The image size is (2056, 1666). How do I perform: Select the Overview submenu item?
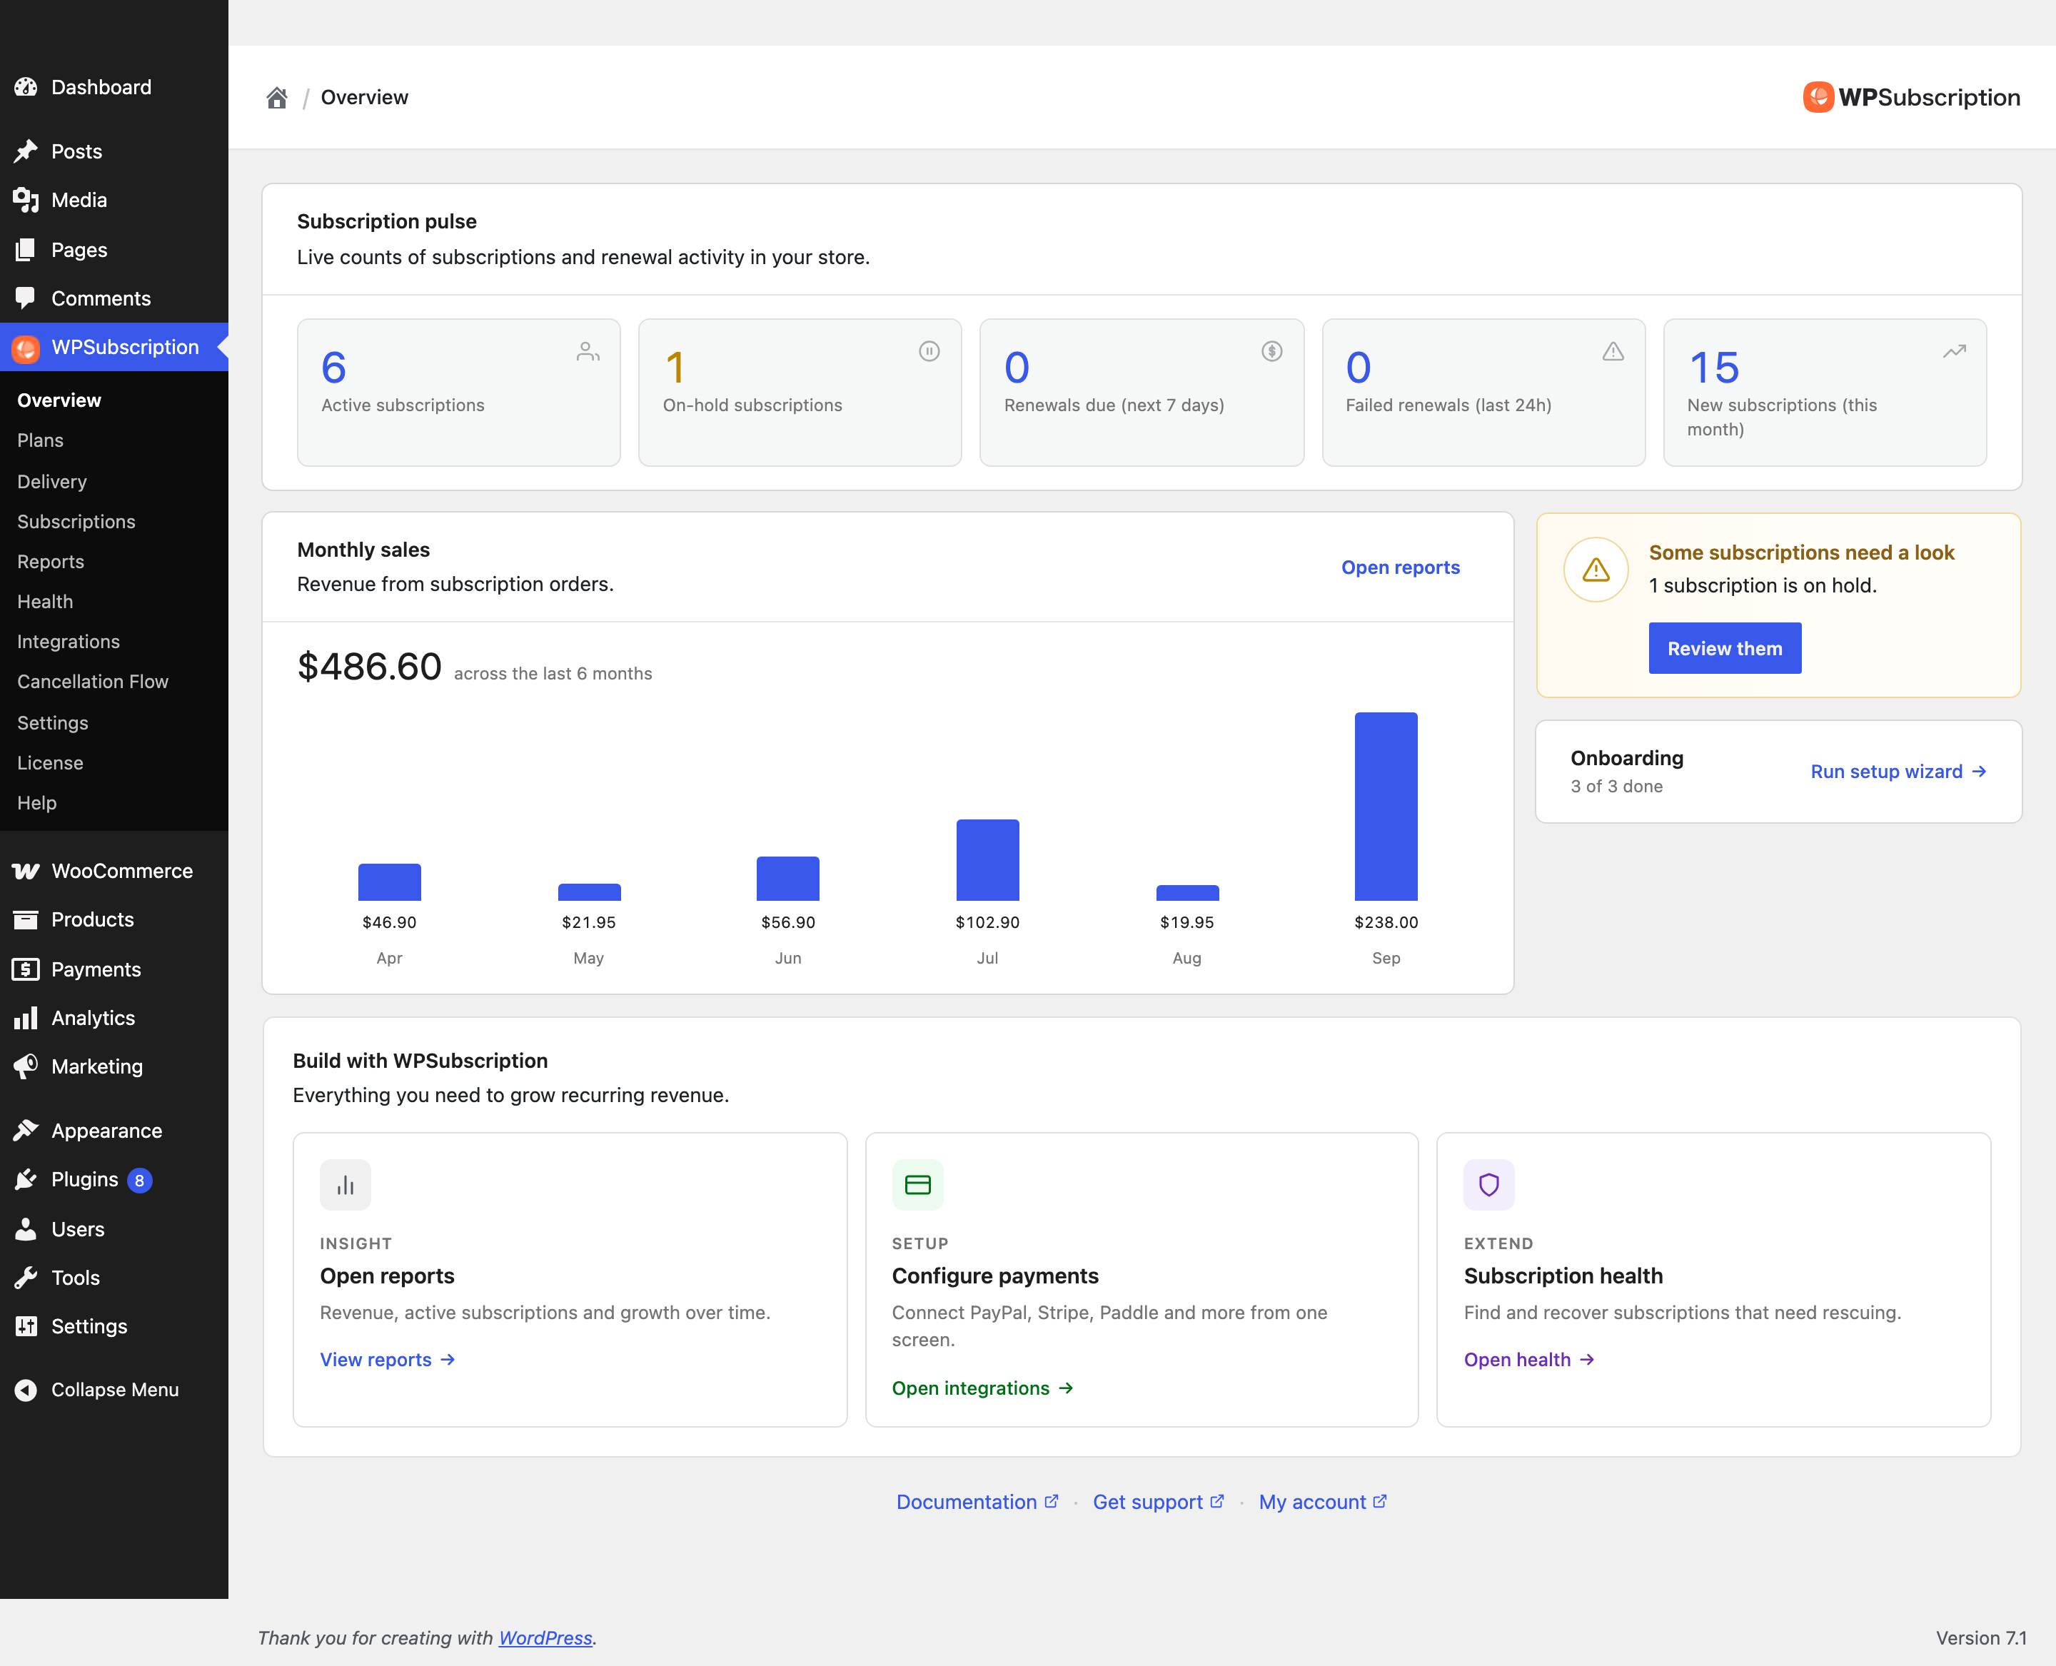tap(59, 400)
